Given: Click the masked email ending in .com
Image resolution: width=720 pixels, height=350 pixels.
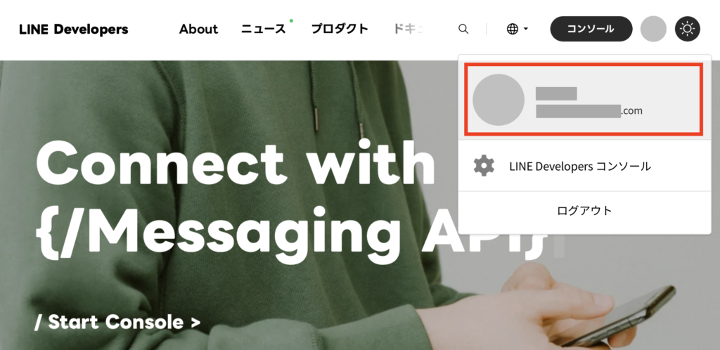Looking at the screenshot, I should 589,110.
